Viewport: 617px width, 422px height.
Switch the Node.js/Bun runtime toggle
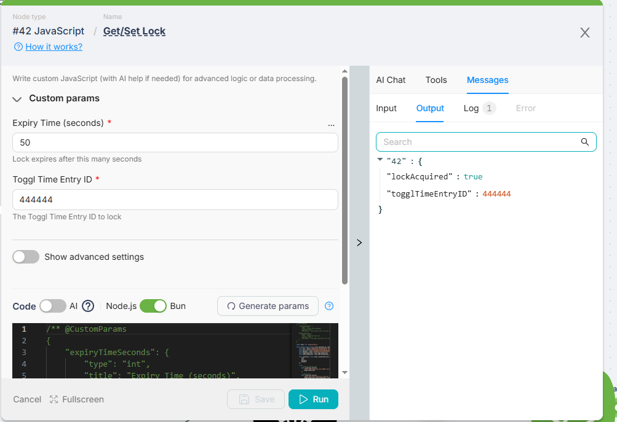coord(153,306)
